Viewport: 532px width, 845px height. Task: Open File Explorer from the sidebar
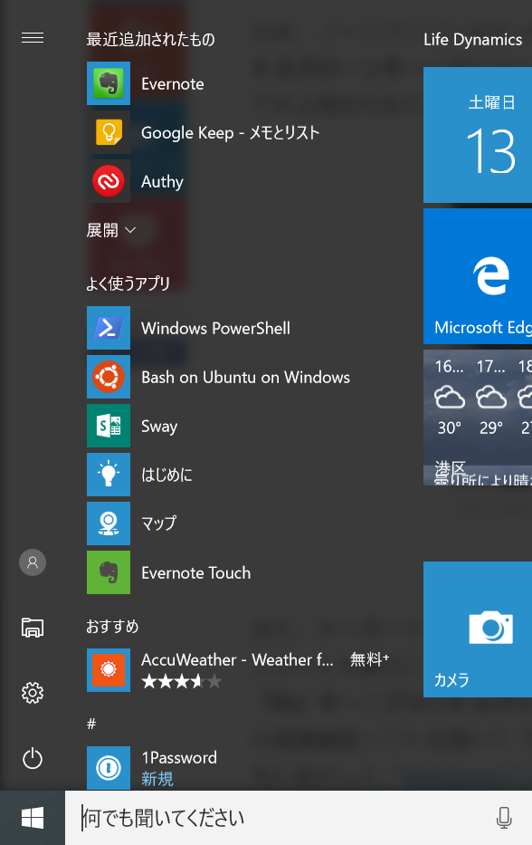point(33,628)
